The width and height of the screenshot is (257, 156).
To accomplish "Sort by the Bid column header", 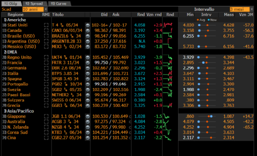I will point(104,14).
